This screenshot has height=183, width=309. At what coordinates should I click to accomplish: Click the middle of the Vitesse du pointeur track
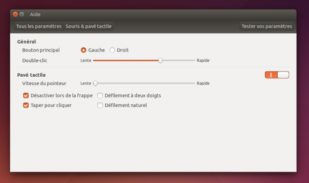pyautogui.click(x=144, y=83)
